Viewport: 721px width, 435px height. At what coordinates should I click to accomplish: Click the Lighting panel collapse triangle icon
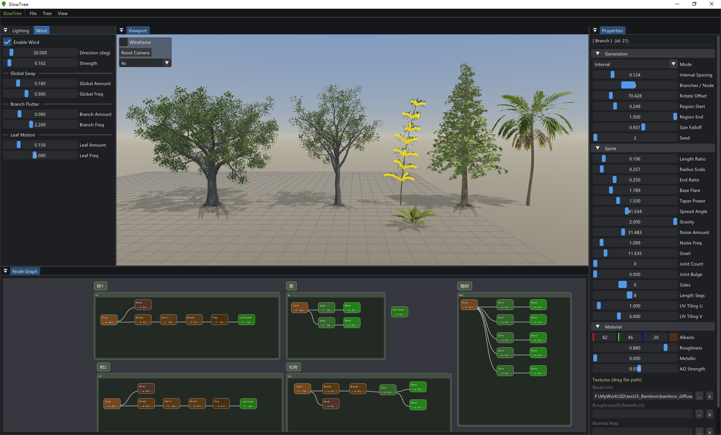(x=6, y=30)
